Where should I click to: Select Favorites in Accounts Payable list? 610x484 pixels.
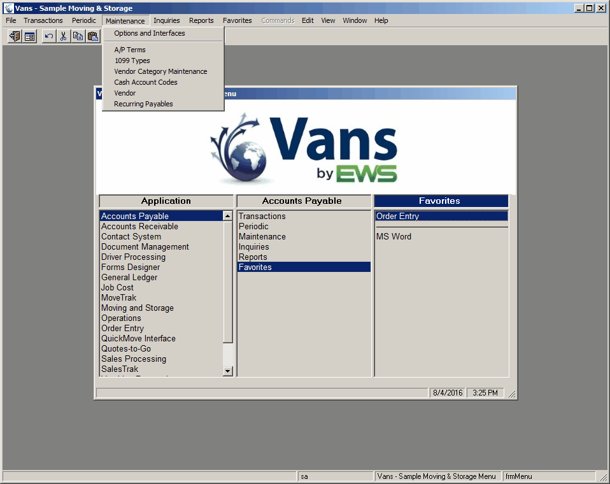[x=304, y=267]
